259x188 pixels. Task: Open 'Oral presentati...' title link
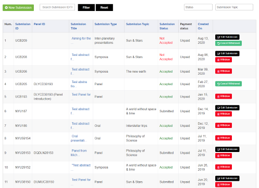coord(78,138)
